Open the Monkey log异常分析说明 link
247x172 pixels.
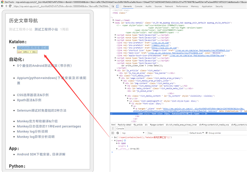[36, 137]
